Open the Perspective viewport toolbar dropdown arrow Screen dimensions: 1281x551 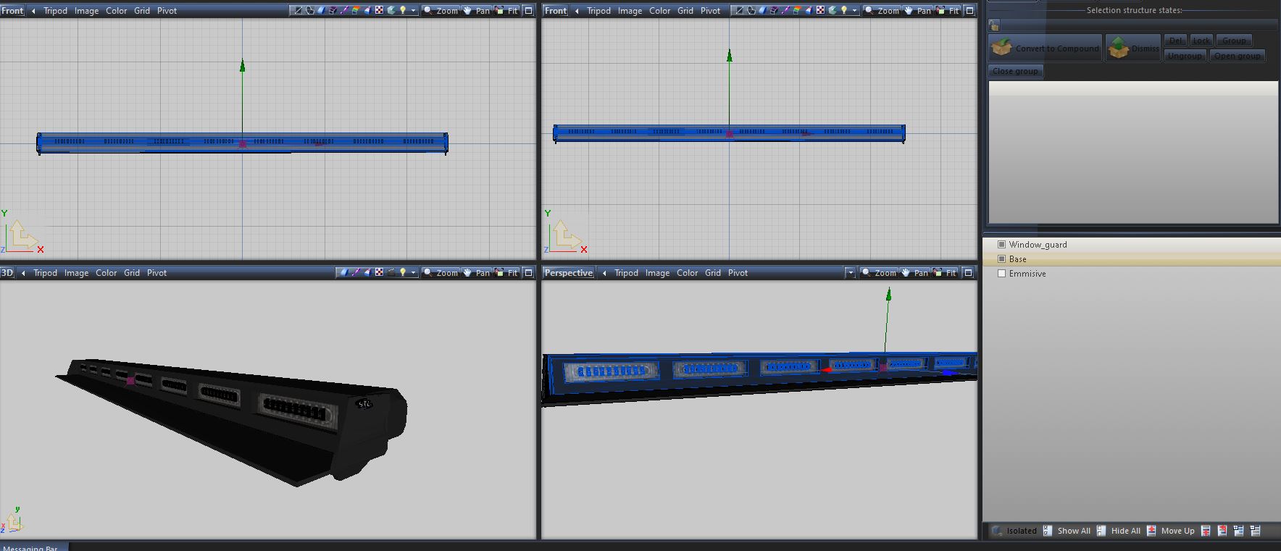click(x=850, y=273)
